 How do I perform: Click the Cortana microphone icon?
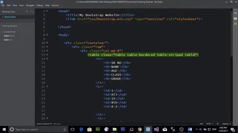click(x=65, y=129)
